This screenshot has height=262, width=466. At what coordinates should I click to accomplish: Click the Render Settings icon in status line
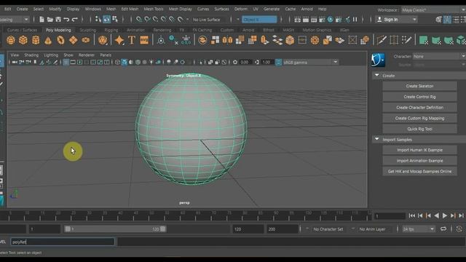(322, 20)
